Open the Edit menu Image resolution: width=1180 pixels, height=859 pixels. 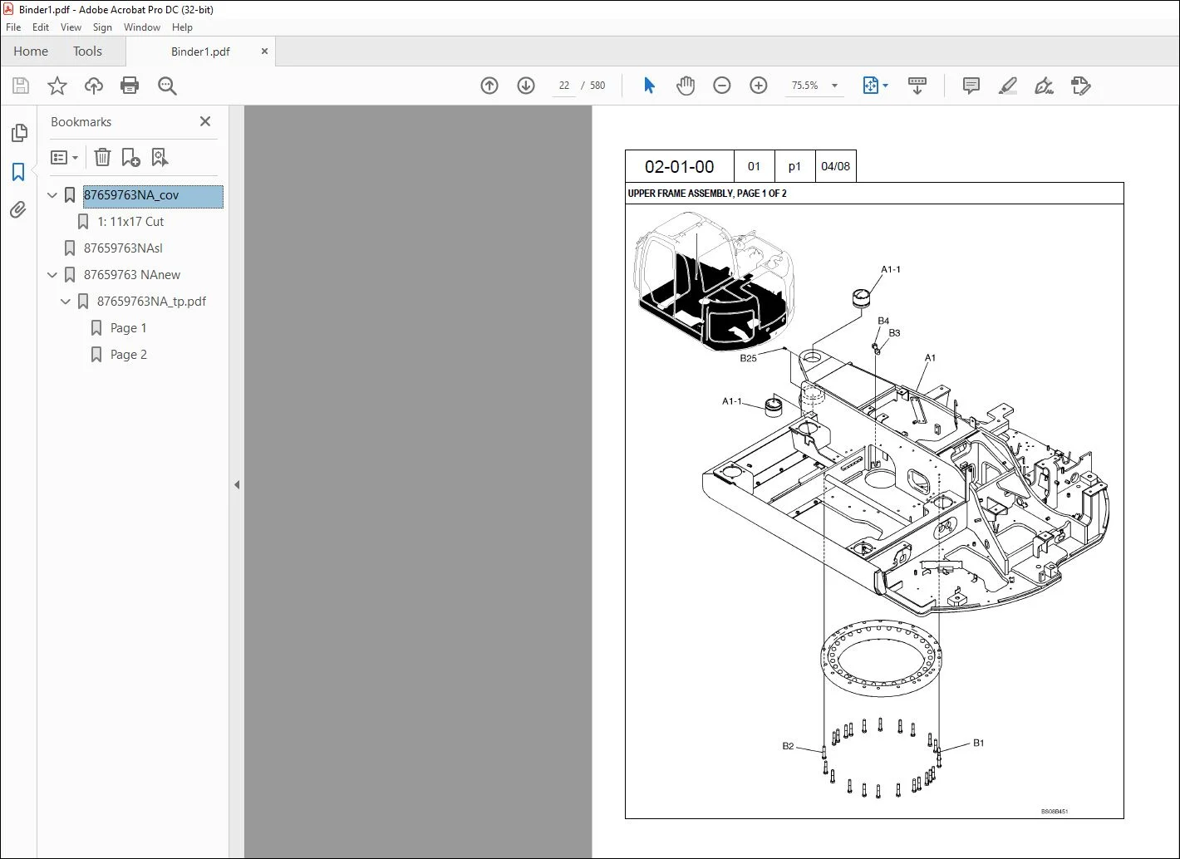(x=41, y=27)
